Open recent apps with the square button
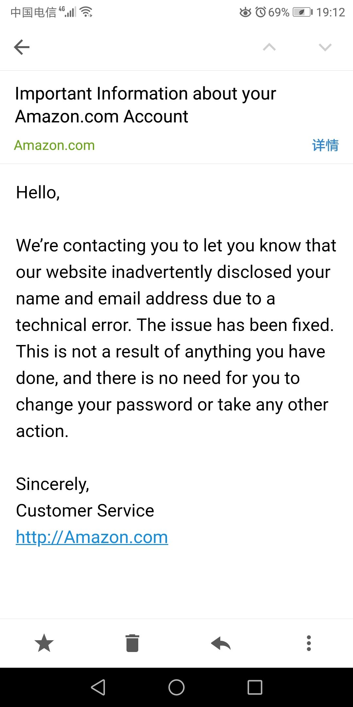Screen dimensions: 353x707 click(x=255, y=687)
